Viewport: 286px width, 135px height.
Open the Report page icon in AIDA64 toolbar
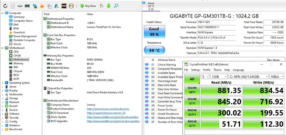tap(12, 6)
